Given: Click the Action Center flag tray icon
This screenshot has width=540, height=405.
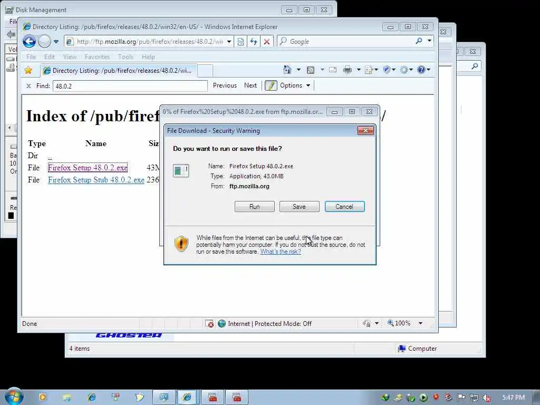Looking at the screenshot, I should [461, 398].
